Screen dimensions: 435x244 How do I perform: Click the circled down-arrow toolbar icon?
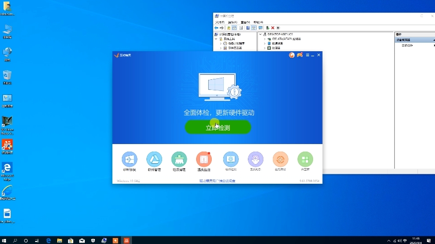pos(278,28)
